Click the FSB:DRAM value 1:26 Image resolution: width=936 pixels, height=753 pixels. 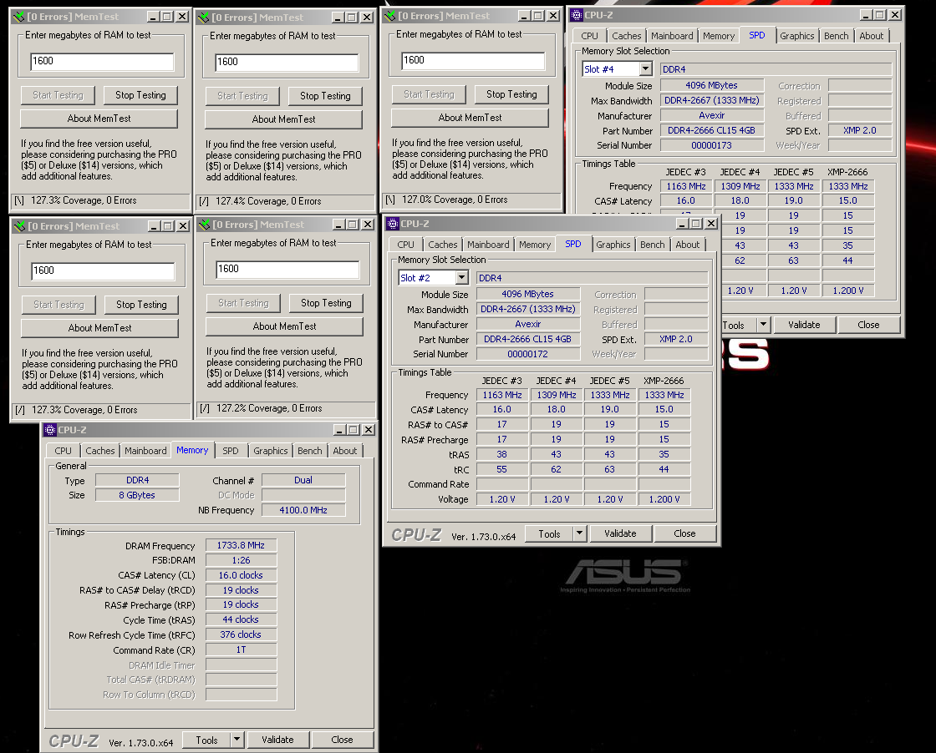tap(242, 560)
